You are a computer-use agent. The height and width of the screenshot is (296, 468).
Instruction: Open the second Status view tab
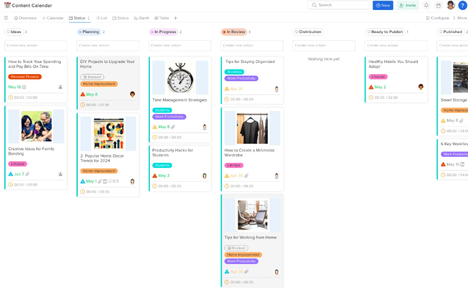click(120, 18)
